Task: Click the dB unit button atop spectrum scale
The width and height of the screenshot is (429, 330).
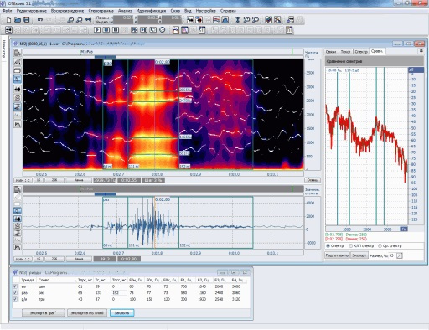Action: 416,70
